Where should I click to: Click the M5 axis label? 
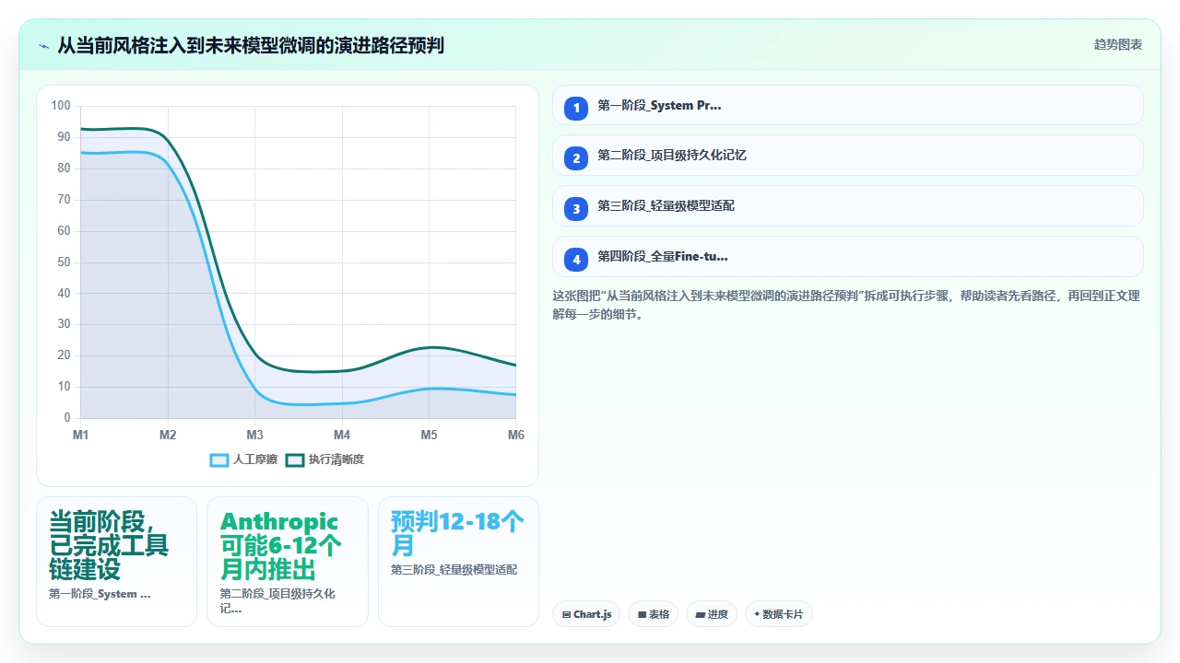(429, 435)
